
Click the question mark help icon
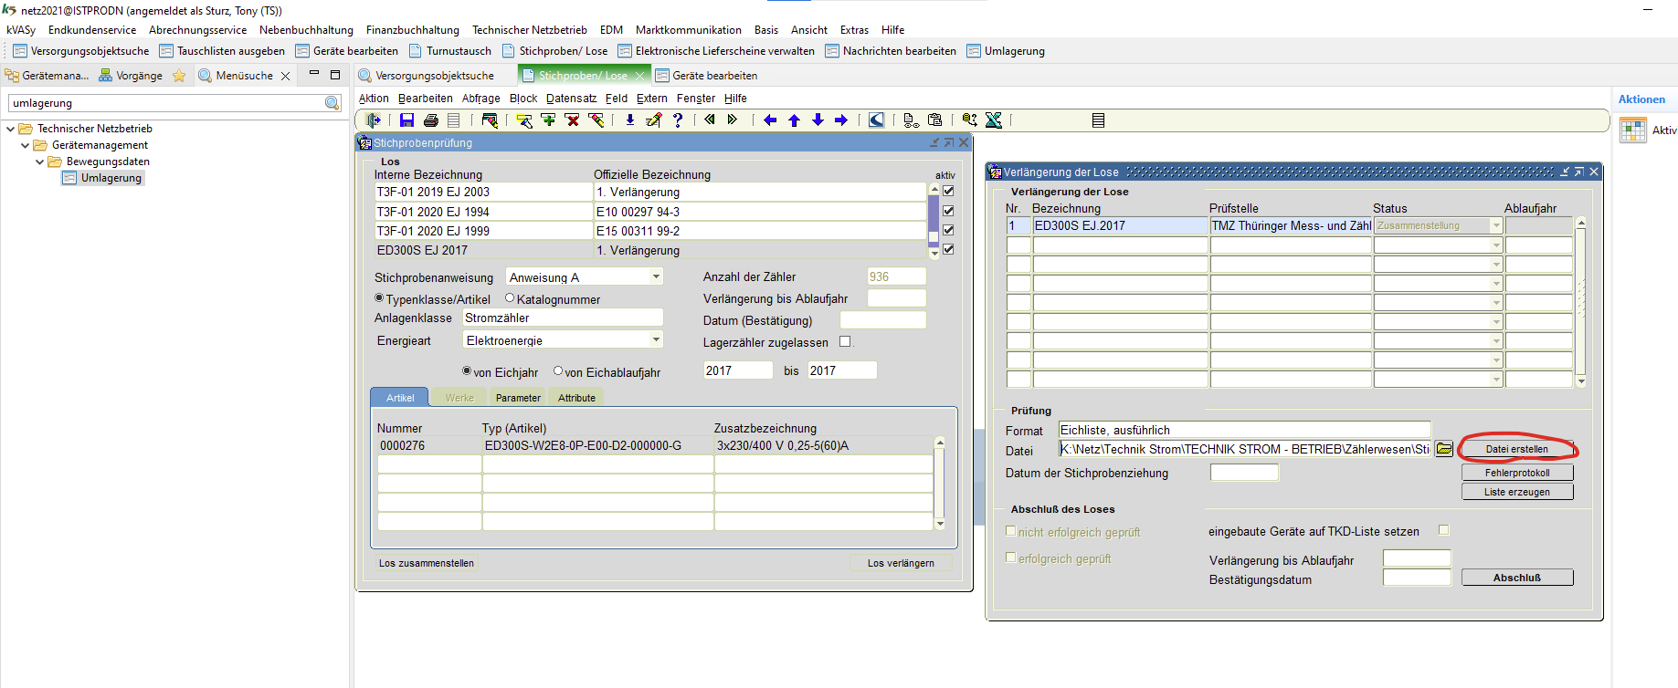click(x=678, y=120)
